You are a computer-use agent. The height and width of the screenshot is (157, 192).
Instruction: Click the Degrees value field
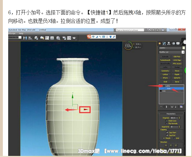[x=174, y=118]
